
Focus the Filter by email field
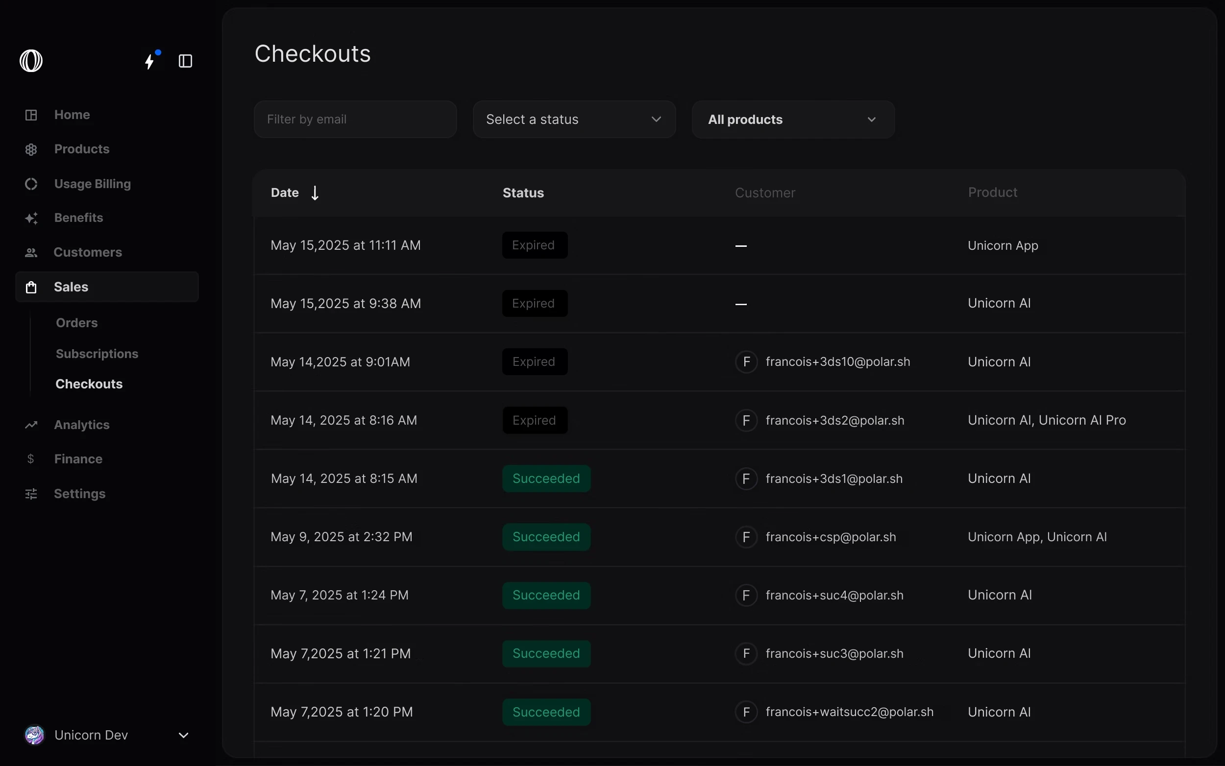355,120
